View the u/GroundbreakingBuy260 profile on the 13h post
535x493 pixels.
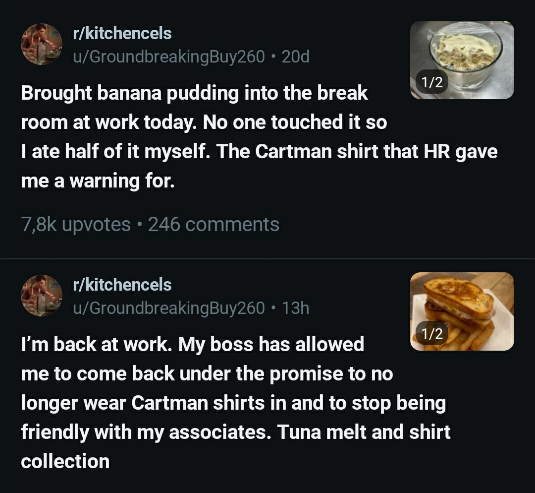pyautogui.click(x=168, y=308)
